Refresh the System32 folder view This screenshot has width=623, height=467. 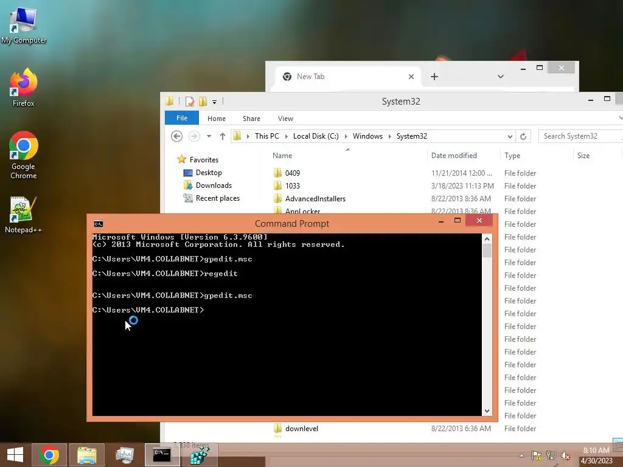click(x=523, y=136)
